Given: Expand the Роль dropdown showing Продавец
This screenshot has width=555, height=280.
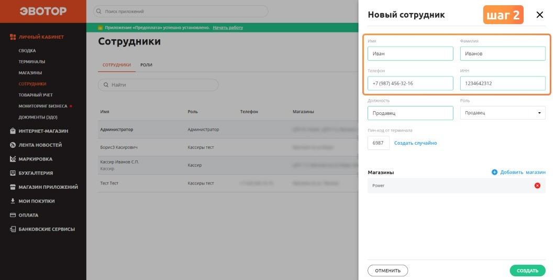Looking at the screenshot, I should pyautogui.click(x=503, y=113).
